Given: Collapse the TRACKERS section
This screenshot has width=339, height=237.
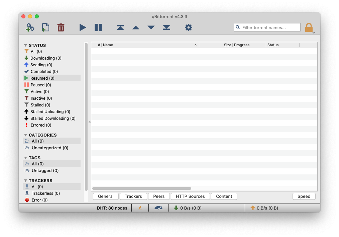Looking at the screenshot, I should [25, 180].
